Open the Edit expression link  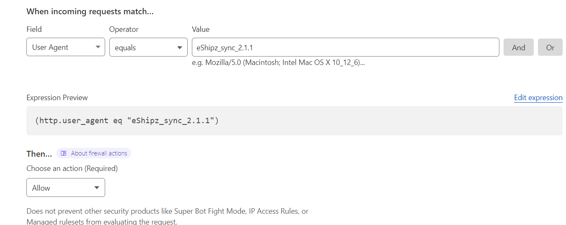(538, 98)
